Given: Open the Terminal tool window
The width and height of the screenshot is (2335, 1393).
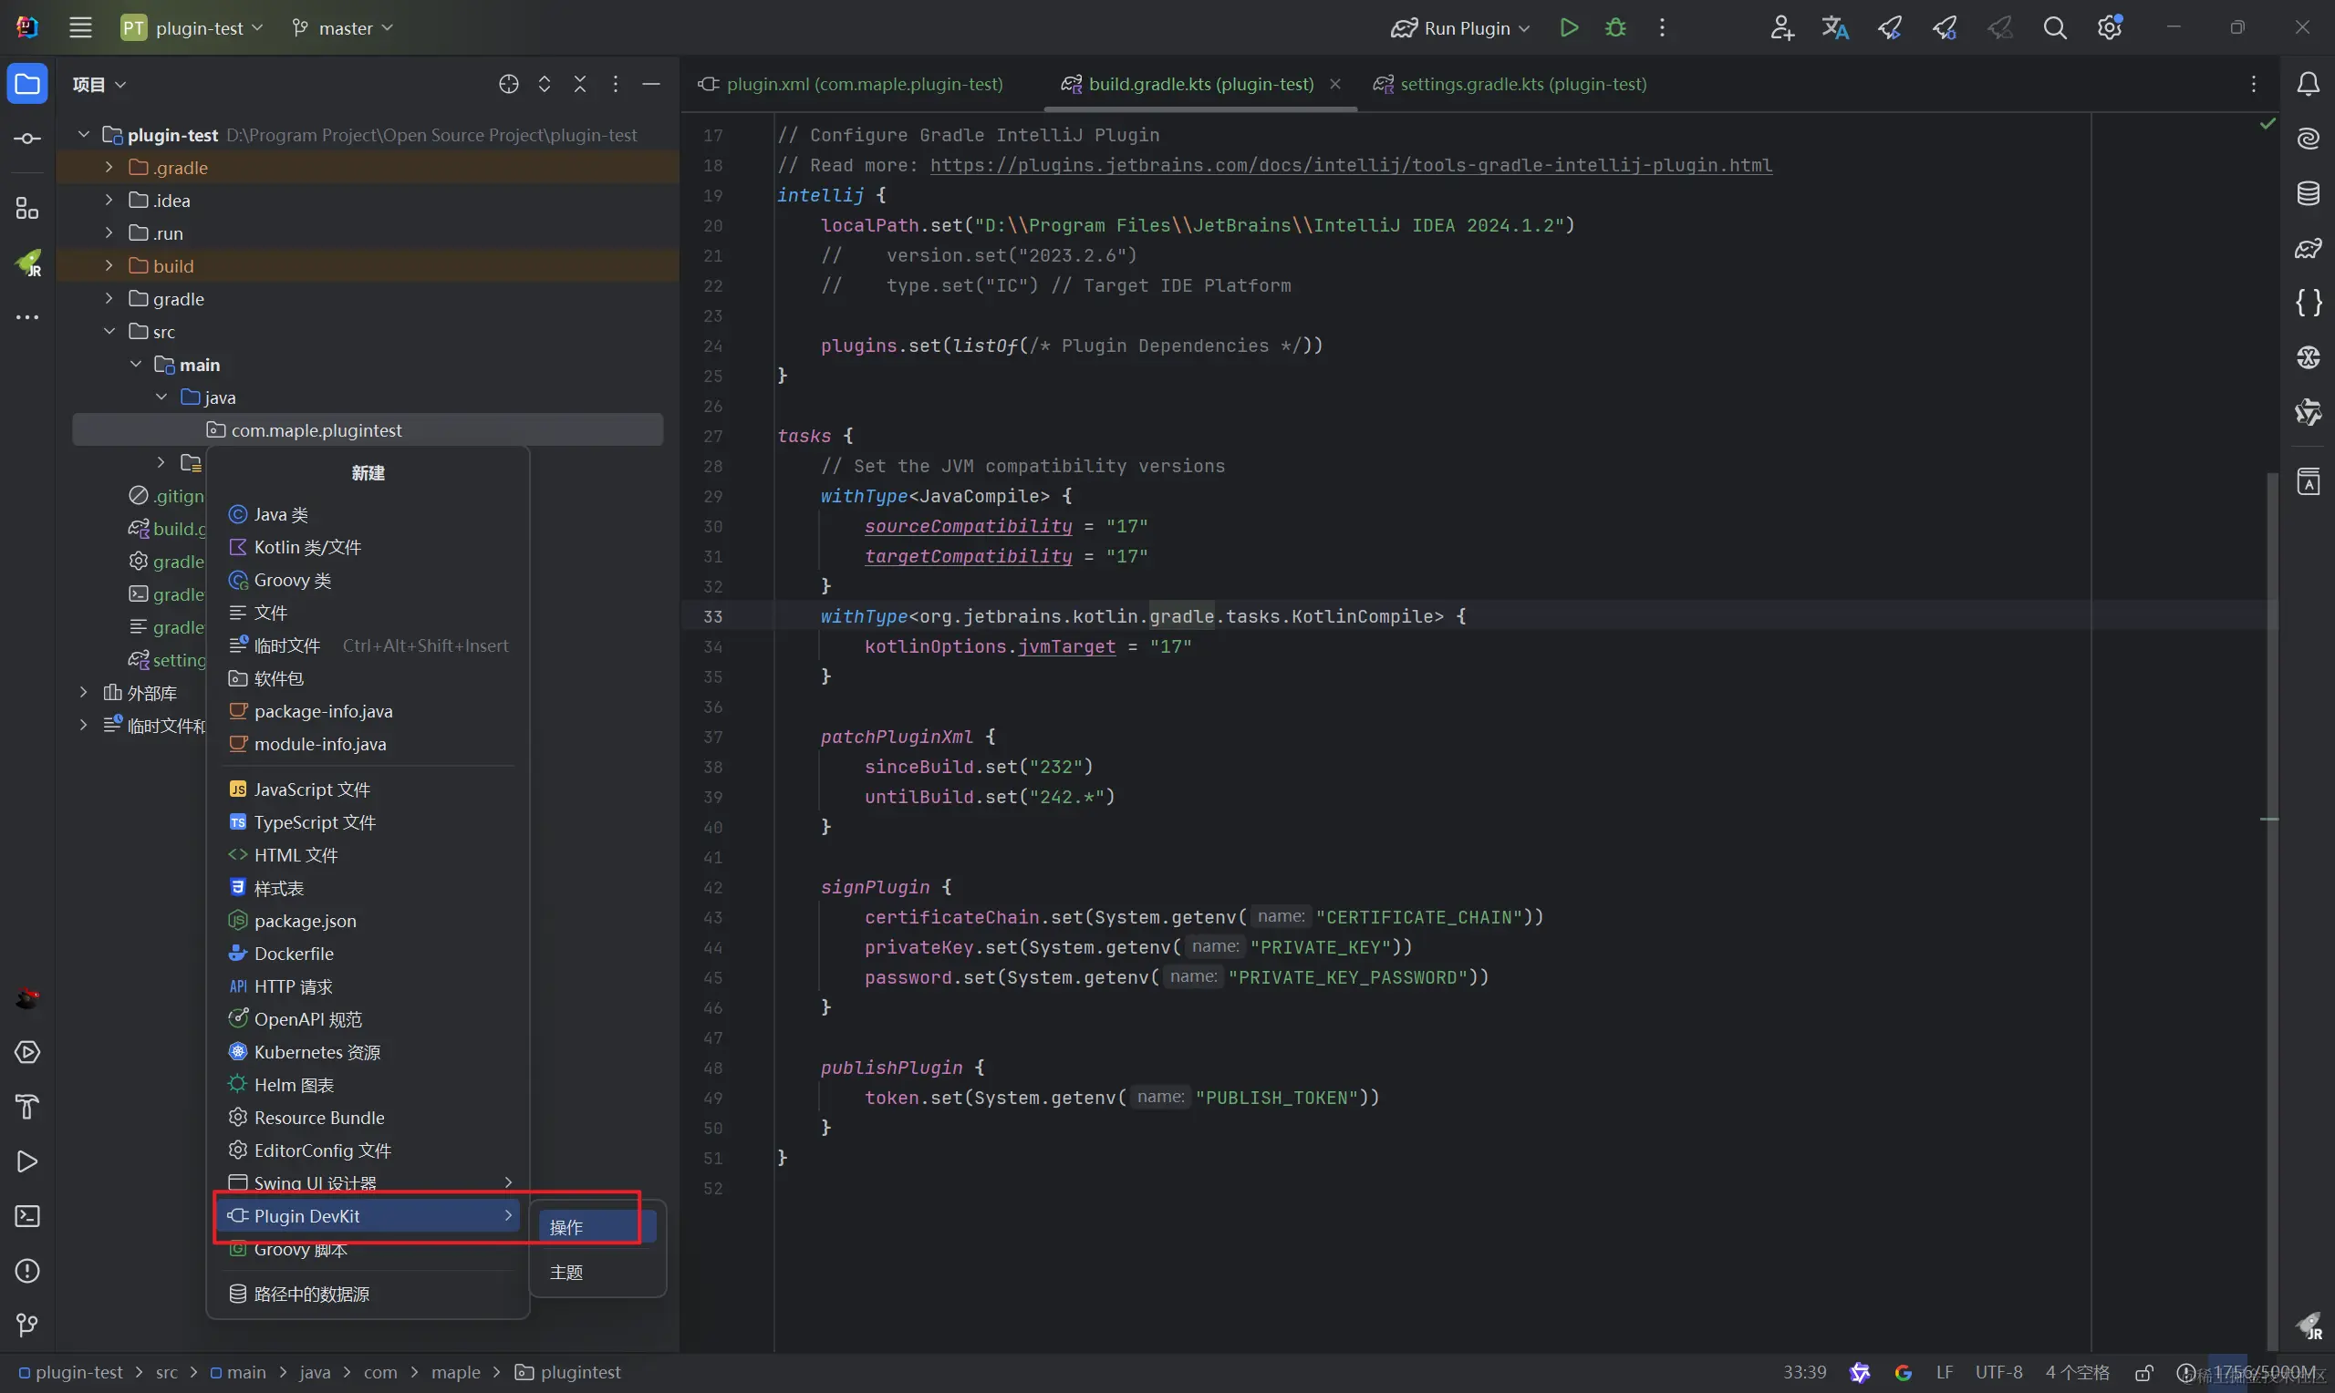Looking at the screenshot, I should click(27, 1216).
